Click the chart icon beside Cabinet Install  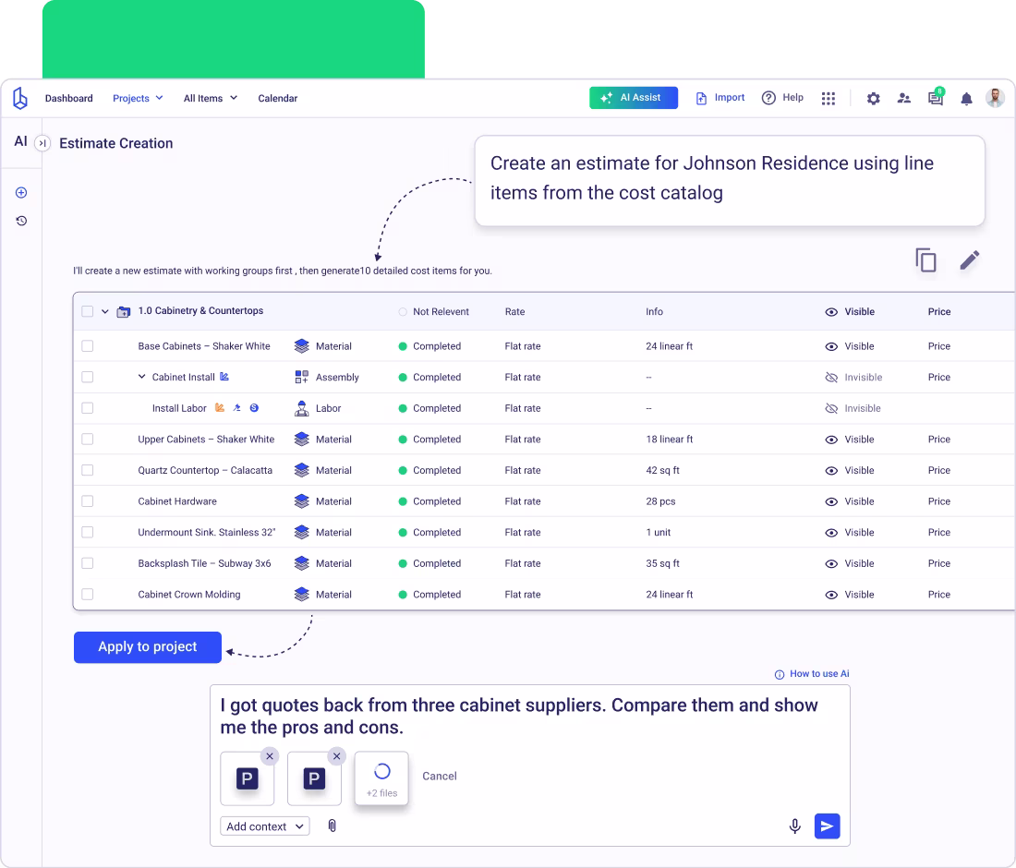224,377
